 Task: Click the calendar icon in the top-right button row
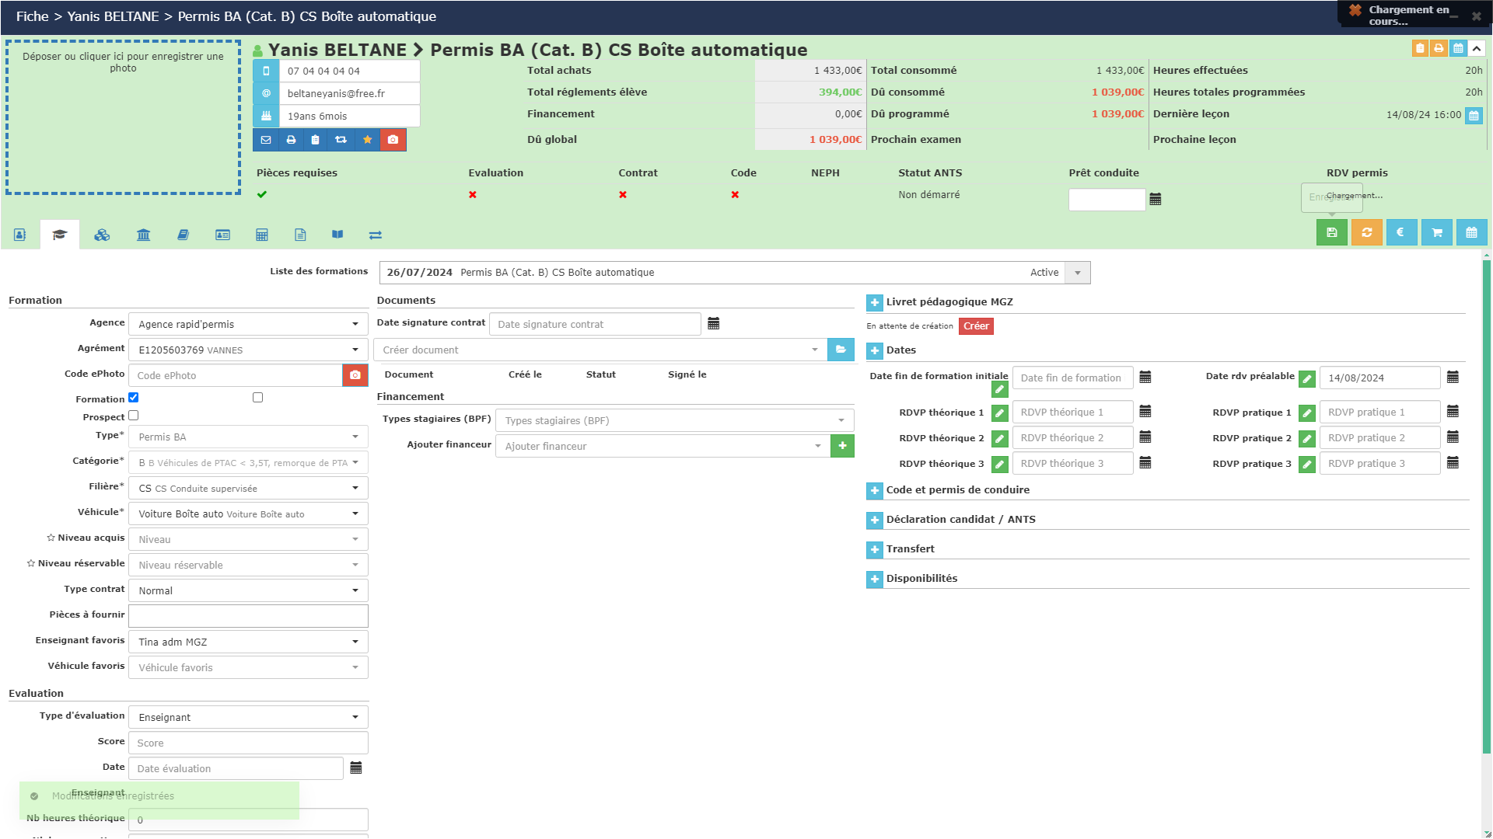[x=1458, y=48]
